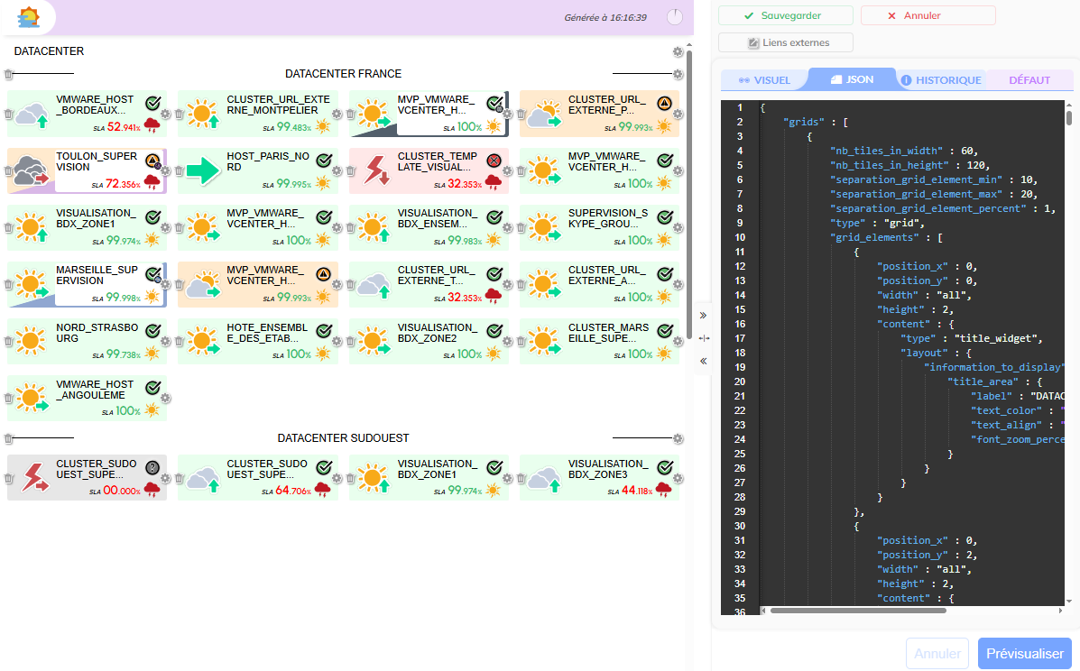Click the weather app logo in header
1080x671 pixels.
[29, 16]
